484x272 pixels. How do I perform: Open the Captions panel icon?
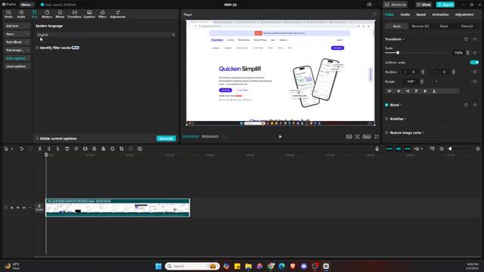89,14
